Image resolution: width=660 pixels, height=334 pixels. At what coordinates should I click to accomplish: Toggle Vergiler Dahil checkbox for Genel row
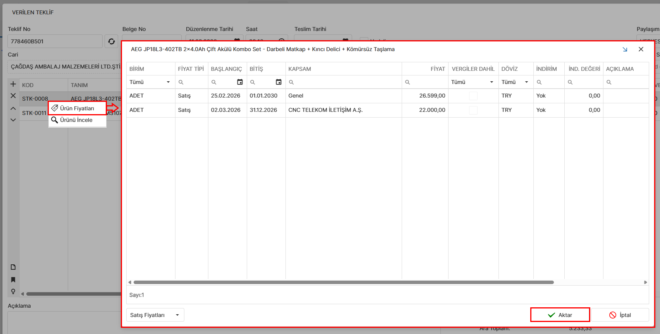[x=473, y=96]
